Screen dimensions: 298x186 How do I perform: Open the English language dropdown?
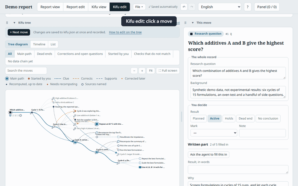pos(219,7)
